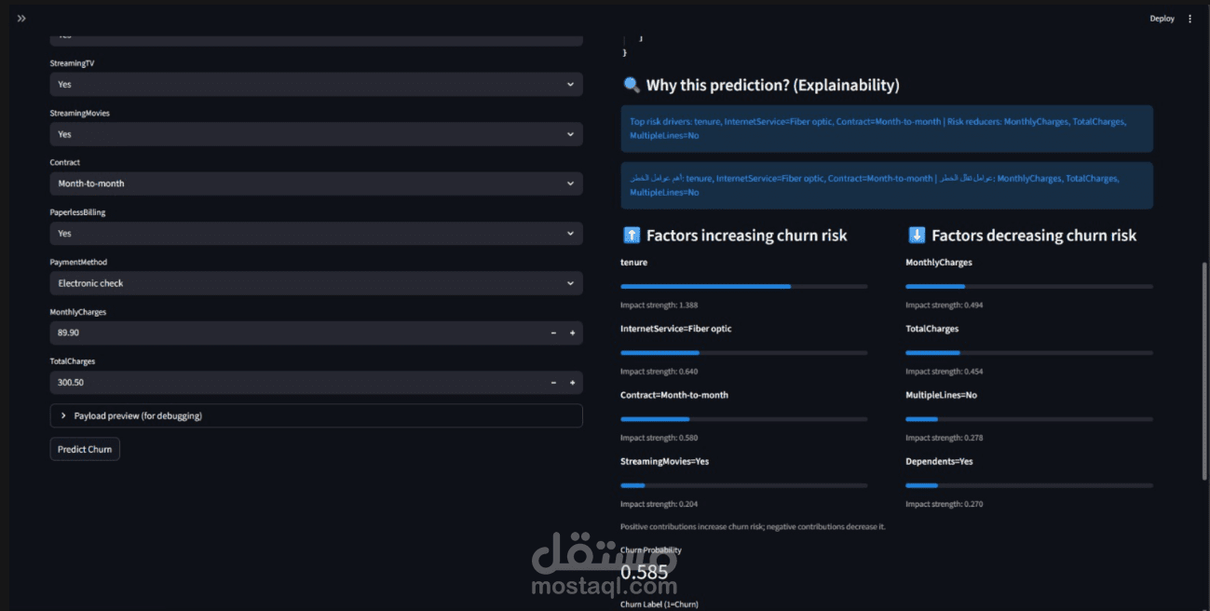
Task: Click the 'Dependents=Yes' factor label
Action: 939,461
